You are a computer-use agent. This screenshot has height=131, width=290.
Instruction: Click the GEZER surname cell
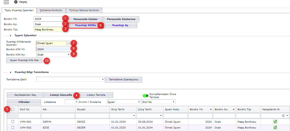(92, 127)
